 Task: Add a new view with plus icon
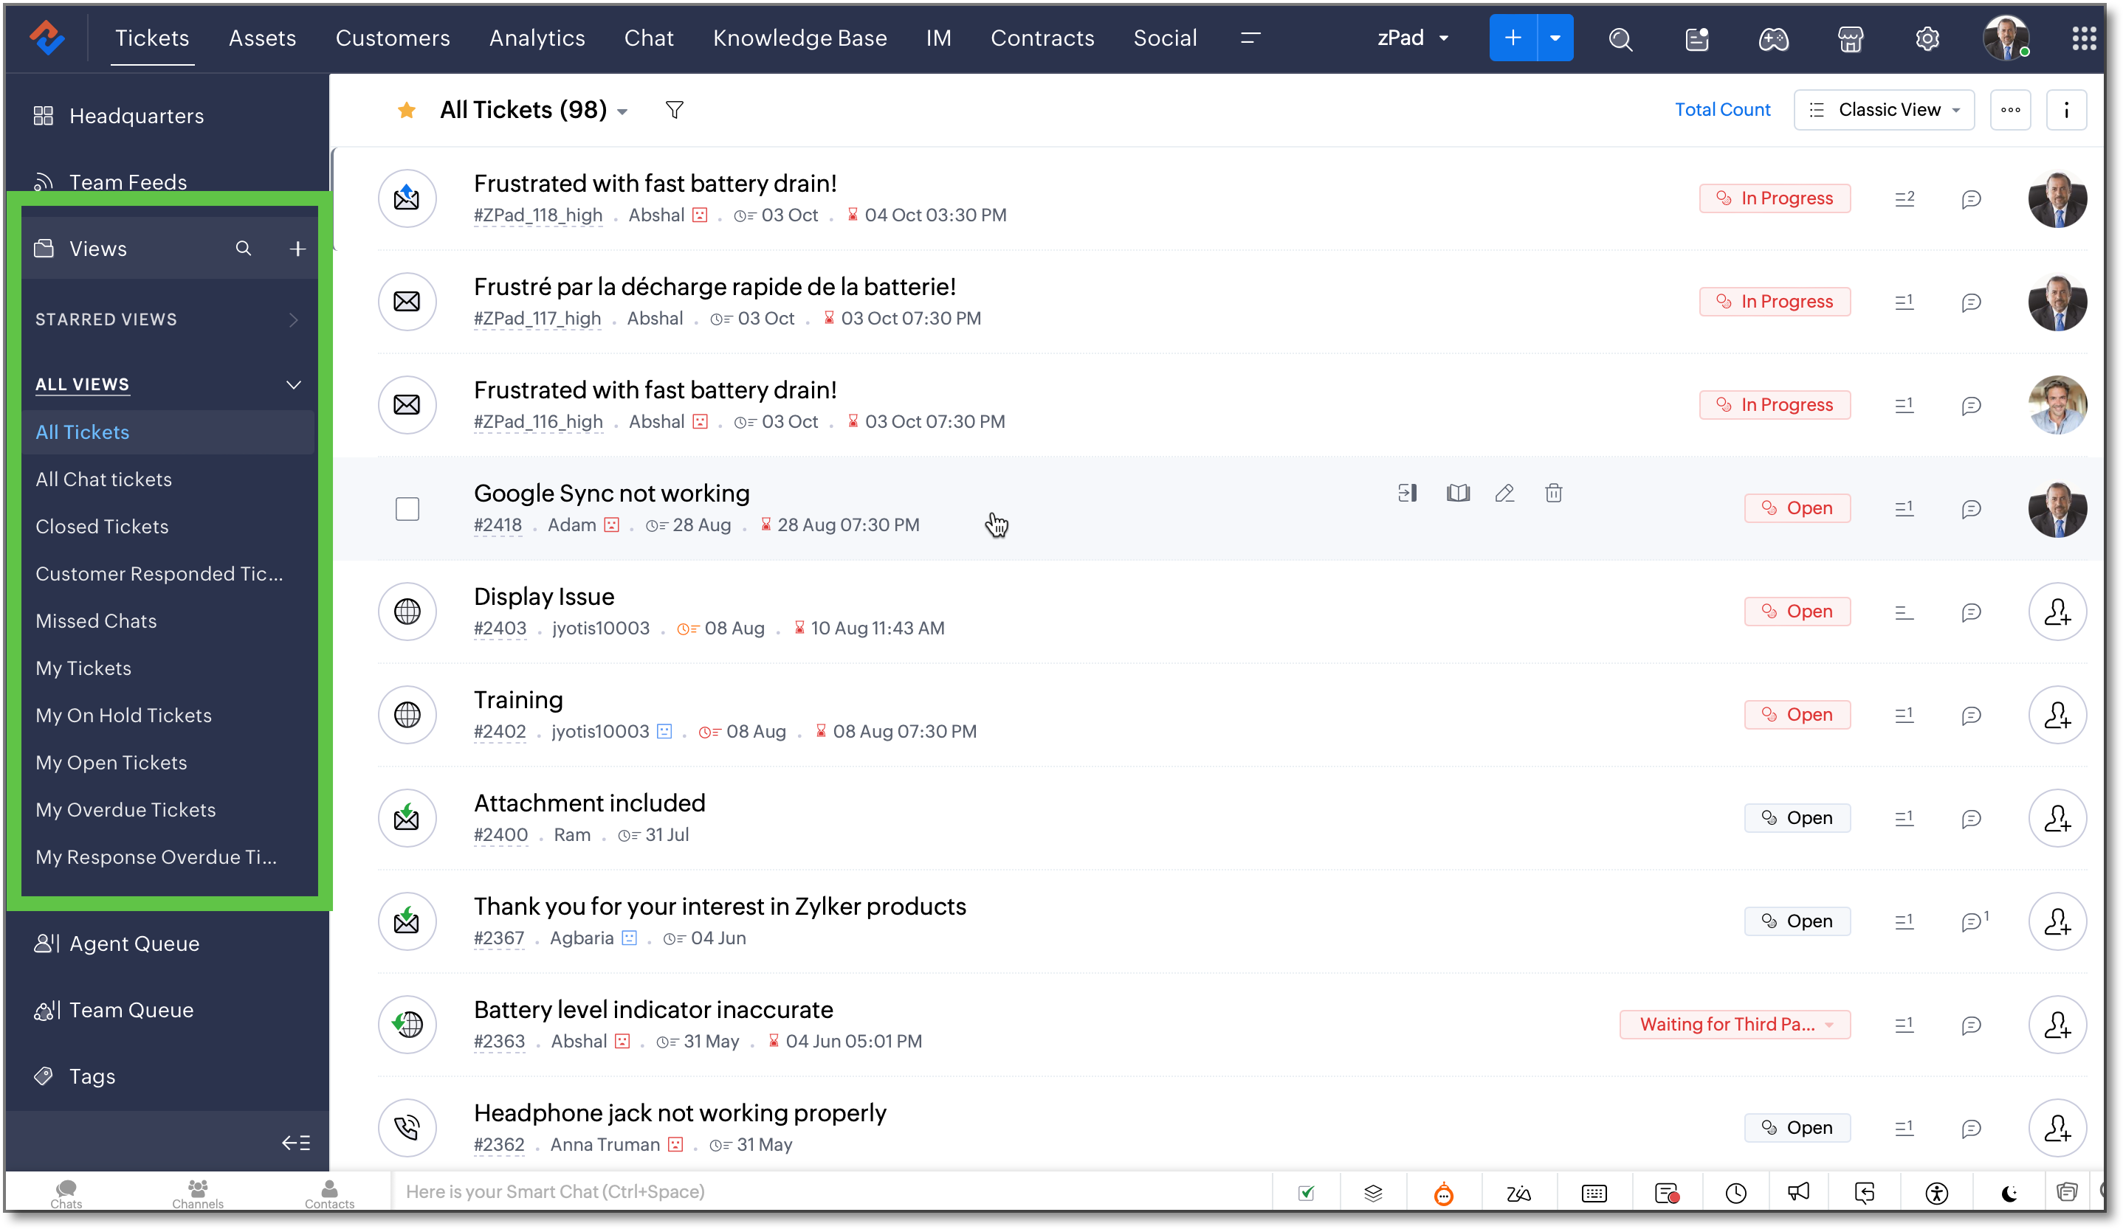click(x=297, y=249)
